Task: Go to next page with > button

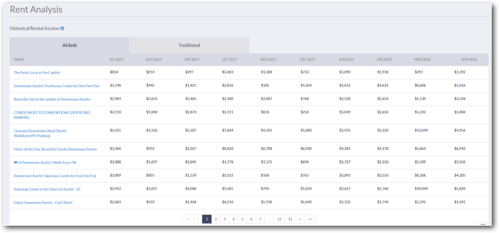Action: [300, 219]
